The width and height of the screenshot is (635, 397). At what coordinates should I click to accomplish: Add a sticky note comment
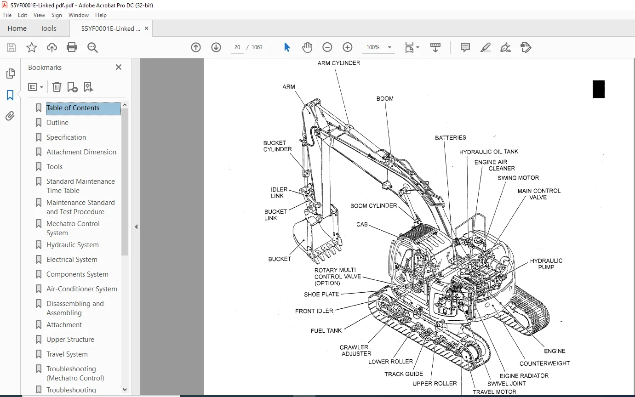(x=465, y=47)
